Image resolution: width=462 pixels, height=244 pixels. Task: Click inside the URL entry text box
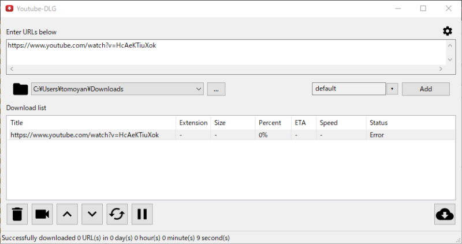point(226,52)
